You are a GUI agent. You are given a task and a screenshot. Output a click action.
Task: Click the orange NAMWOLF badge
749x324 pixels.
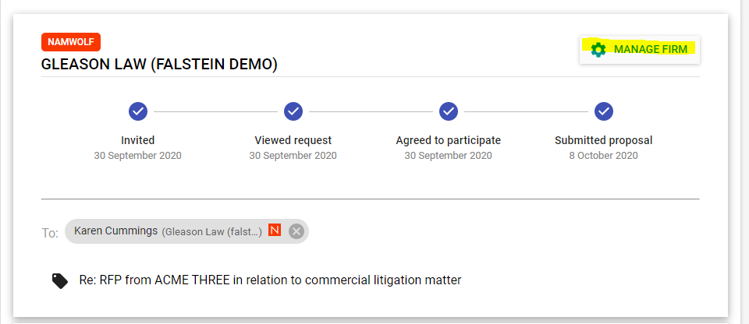pos(71,41)
